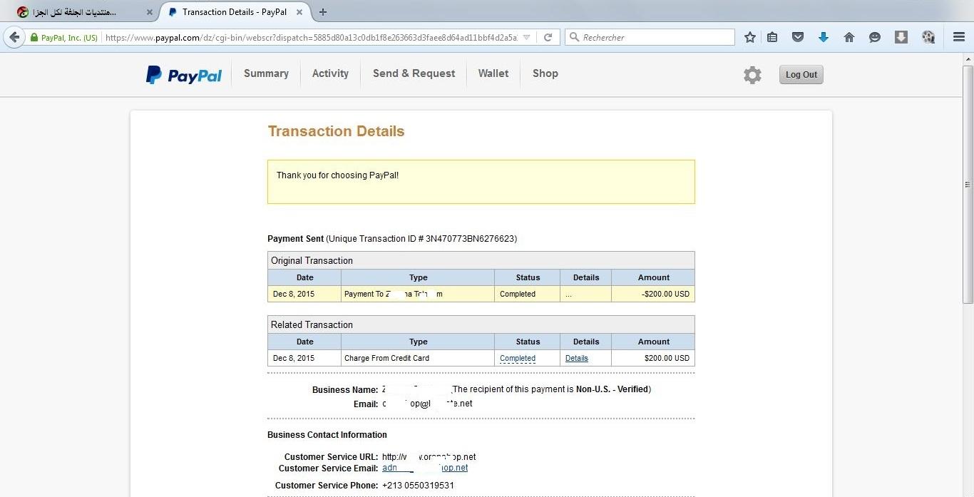The height and width of the screenshot is (497, 974).
Task: Open downloads with the blue arrow icon
Action: coord(824,38)
